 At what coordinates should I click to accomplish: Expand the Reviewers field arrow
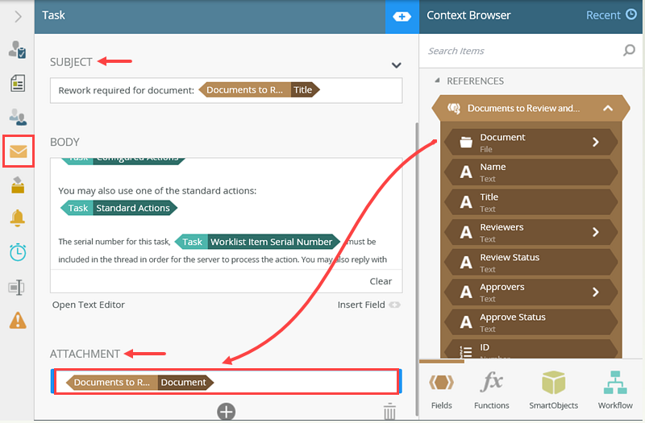[596, 232]
